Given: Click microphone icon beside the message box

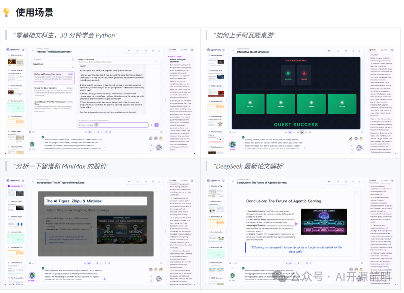Looking at the screenshot, I should pos(151,125).
